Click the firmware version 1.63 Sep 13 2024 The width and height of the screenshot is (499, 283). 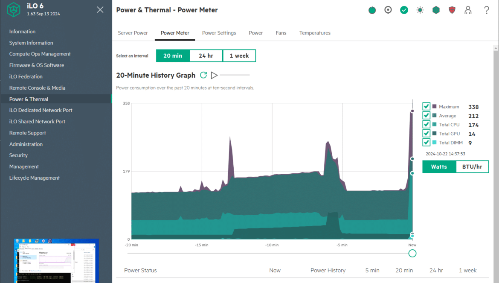43,14
